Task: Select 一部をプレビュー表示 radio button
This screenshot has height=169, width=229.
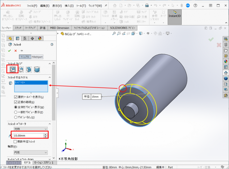Action: (16, 112)
